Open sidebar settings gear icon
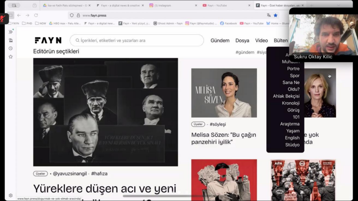The height and width of the screenshot is (201, 358). (11, 195)
